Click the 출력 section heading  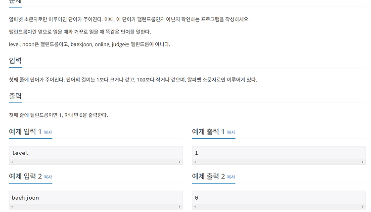(x=15, y=96)
